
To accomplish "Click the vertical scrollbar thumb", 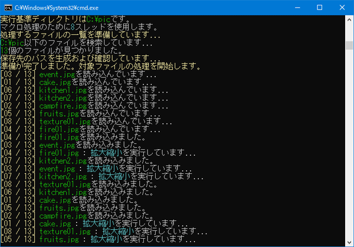I will pos(349,45).
